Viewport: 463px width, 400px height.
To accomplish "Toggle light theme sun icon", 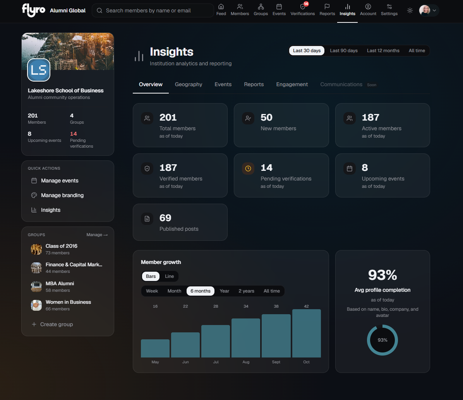I will 410,10.
